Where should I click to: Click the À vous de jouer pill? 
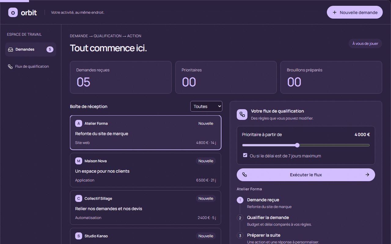click(x=365, y=43)
